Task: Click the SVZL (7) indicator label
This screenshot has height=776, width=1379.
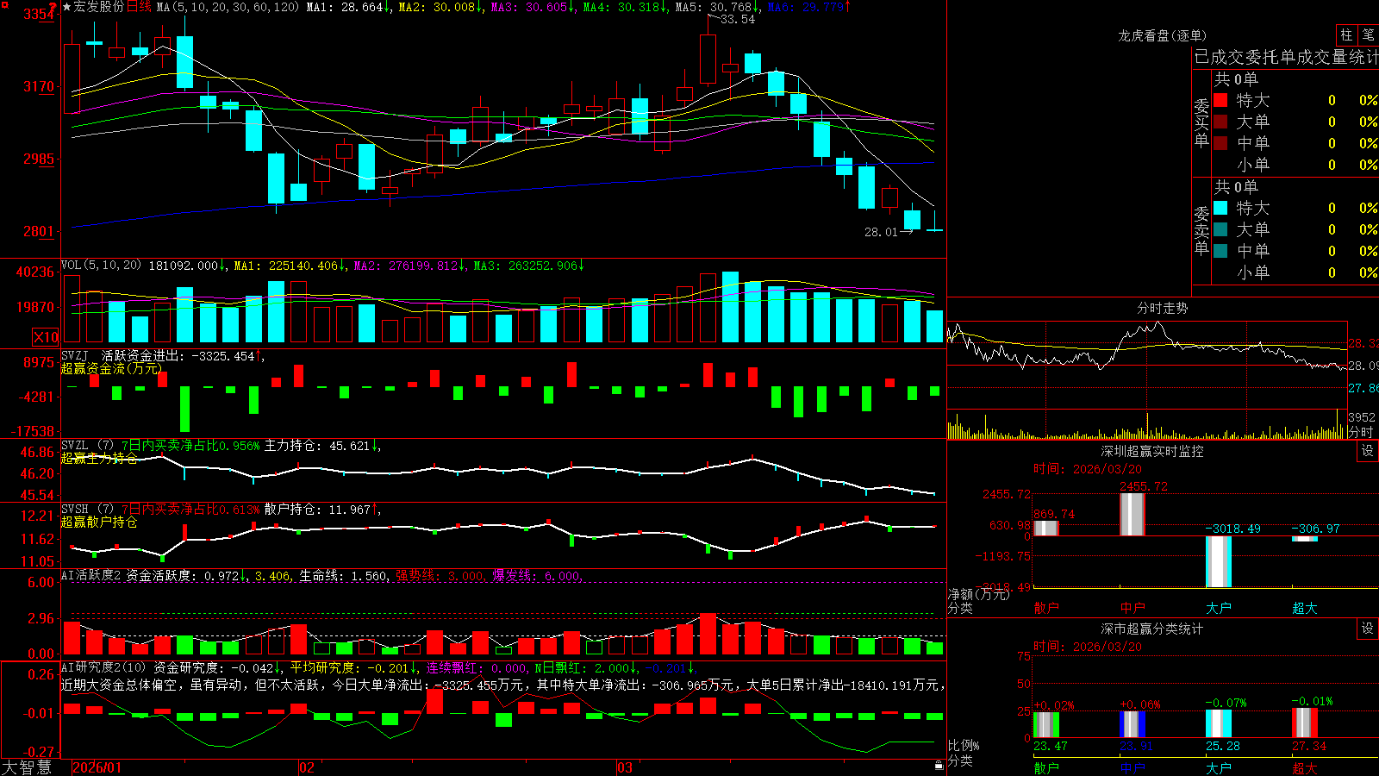Action: coord(87,446)
